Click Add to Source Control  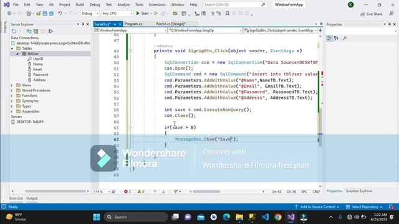317,207
